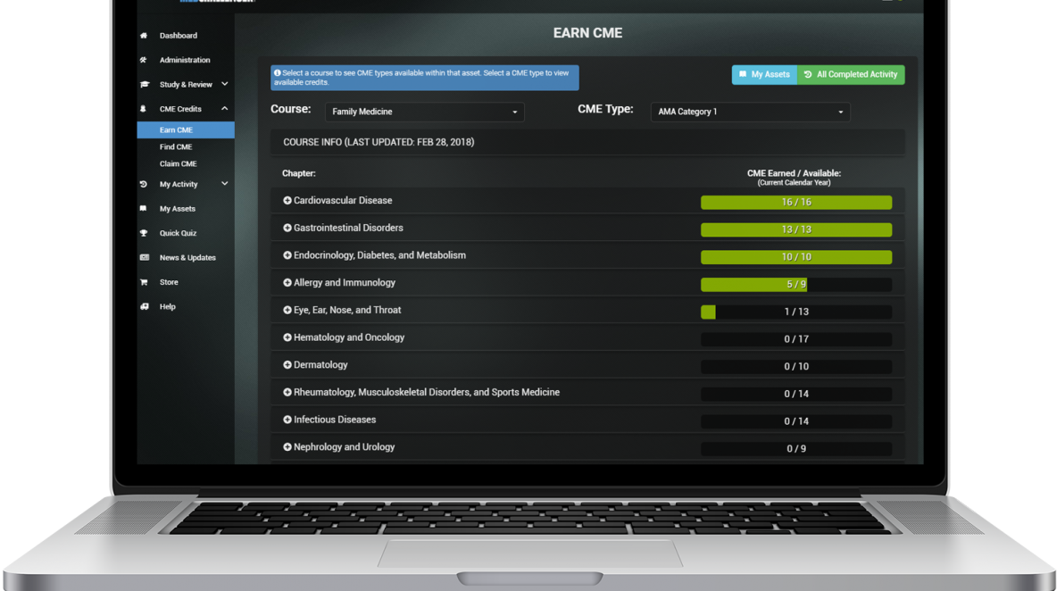Click the 10 / 10 Endocrinology progress bar
Image resolution: width=1057 pixels, height=591 pixels.
796,257
